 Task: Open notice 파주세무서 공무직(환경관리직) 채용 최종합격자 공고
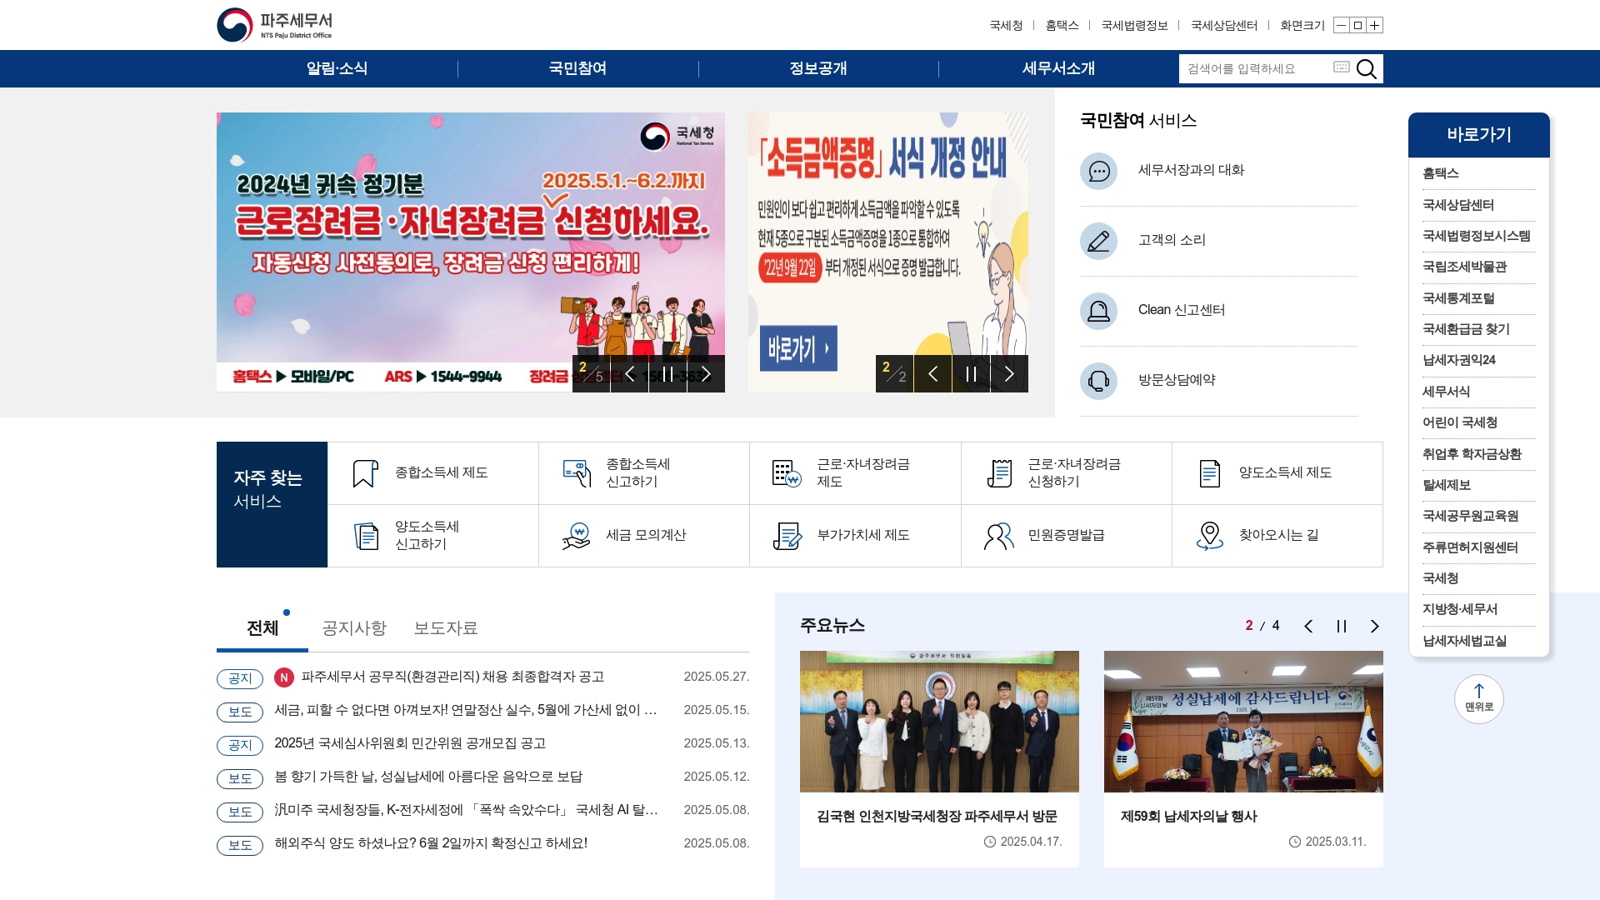click(452, 677)
